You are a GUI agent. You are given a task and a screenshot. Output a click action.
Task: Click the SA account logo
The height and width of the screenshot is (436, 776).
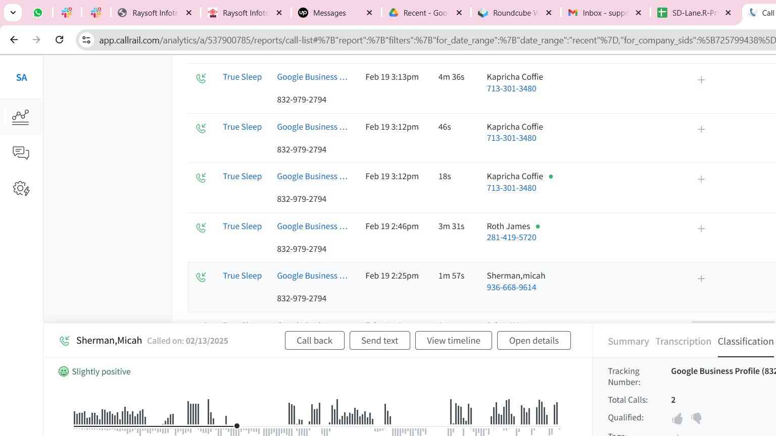point(21,78)
